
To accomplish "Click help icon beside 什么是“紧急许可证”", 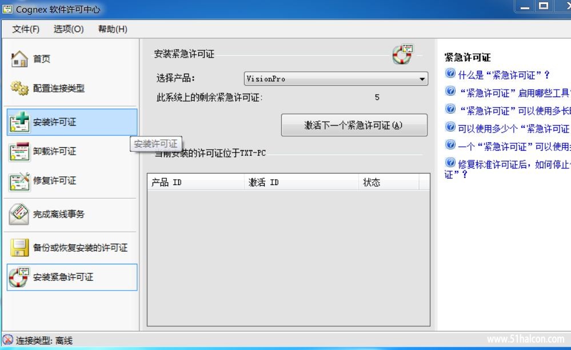I will click(x=450, y=74).
